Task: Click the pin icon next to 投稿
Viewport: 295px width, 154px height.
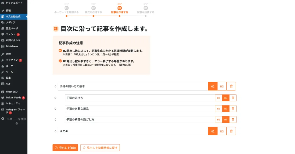Action: coord(3,11)
